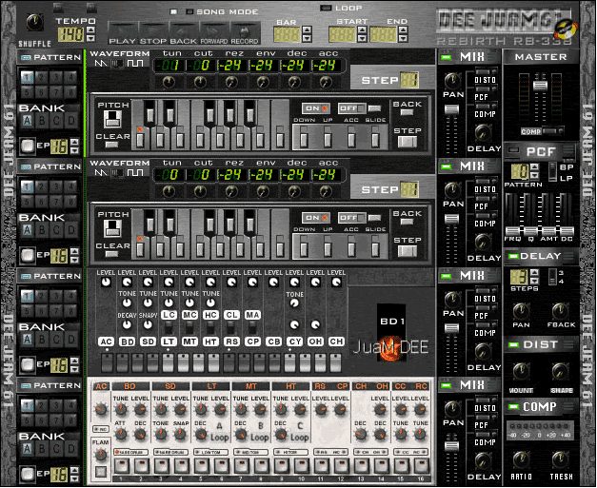Click the top synth's rez knob
597x488 pixels.
tap(231, 82)
